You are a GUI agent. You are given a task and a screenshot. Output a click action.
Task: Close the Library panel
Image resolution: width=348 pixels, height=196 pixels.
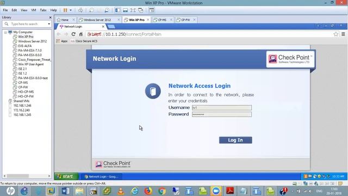click(x=51, y=17)
